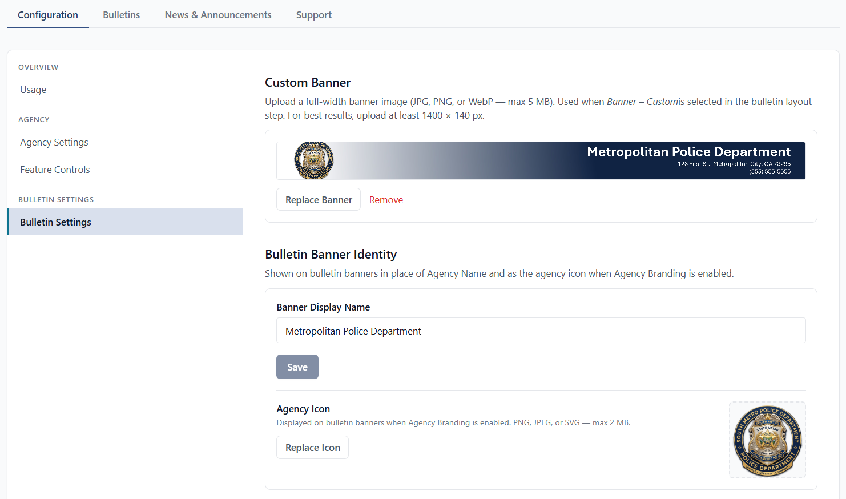Click the Replace Icon button
Viewport: 846px width, 499px height.
coord(313,448)
